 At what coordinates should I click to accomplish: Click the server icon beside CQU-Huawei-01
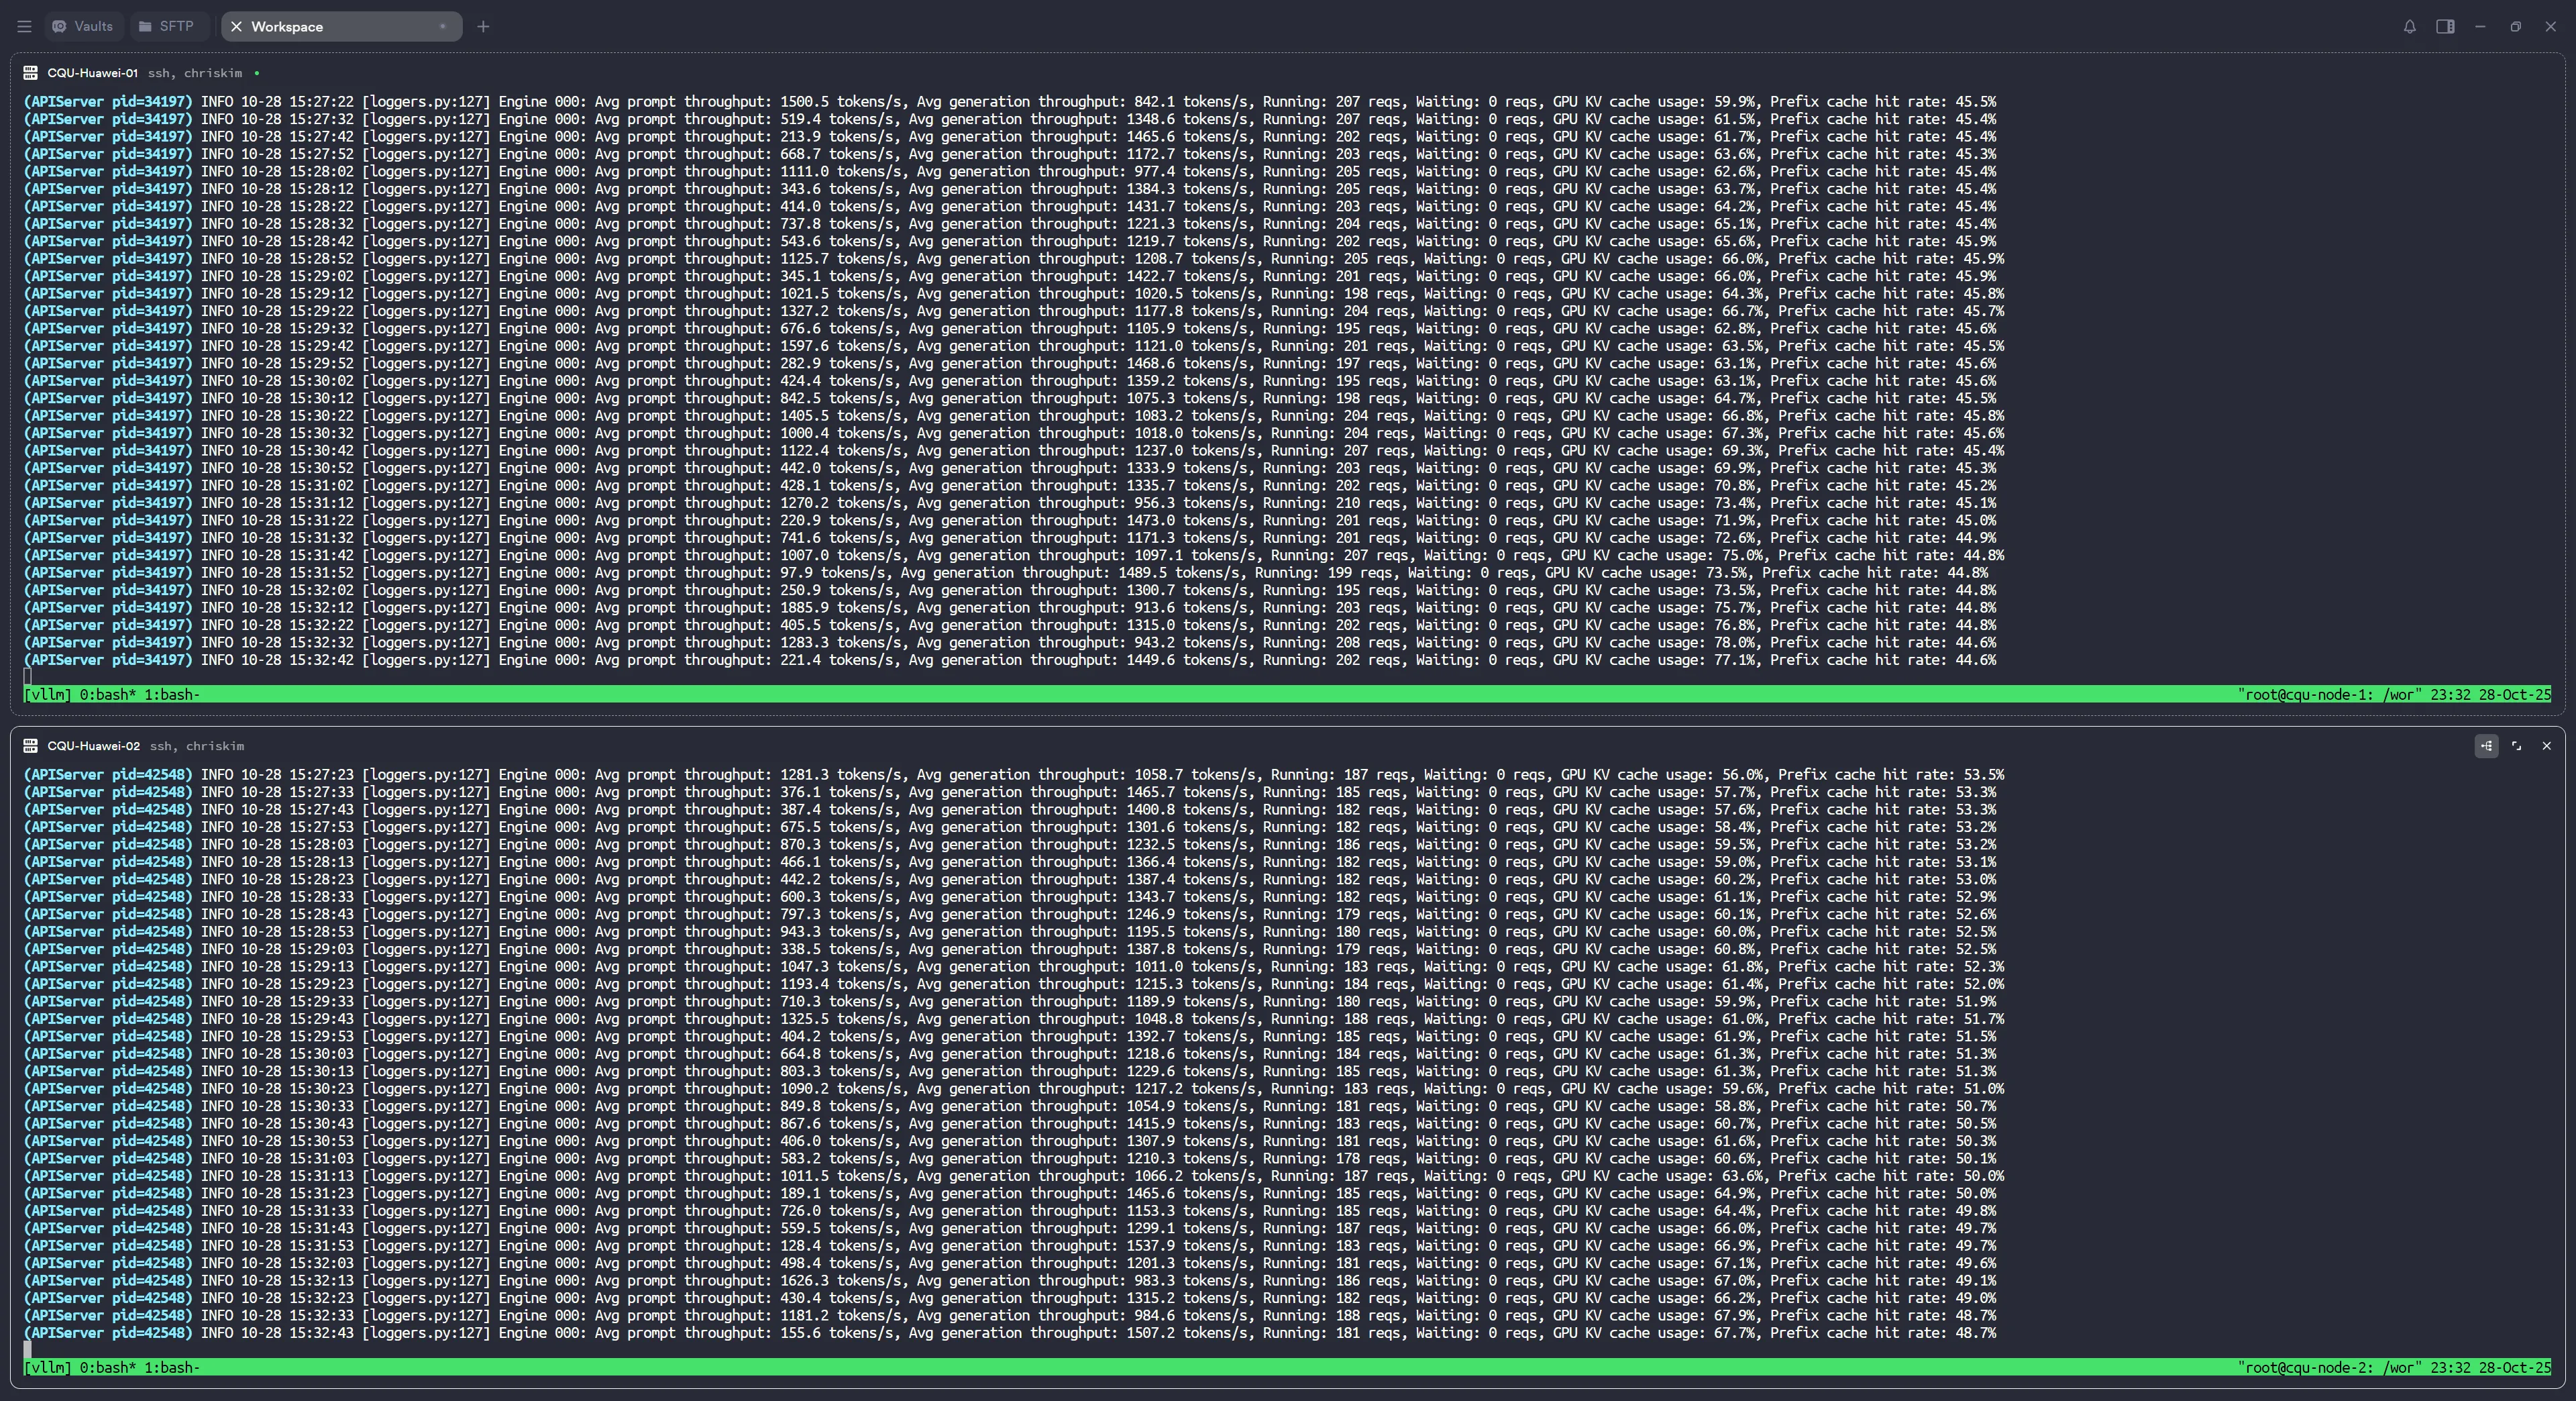point(30,73)
